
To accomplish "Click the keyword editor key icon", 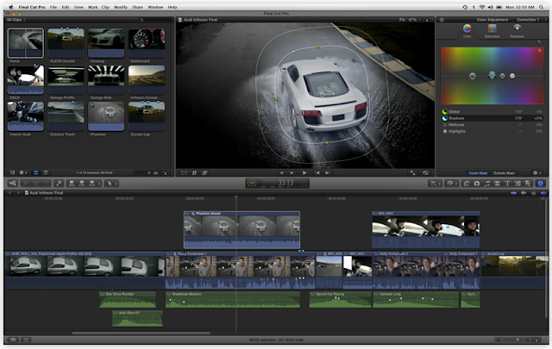I will pos(59,184).
